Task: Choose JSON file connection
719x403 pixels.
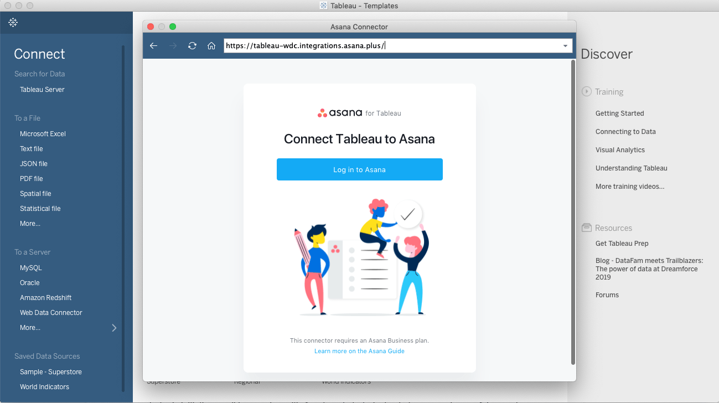Action: click(34, 164)
